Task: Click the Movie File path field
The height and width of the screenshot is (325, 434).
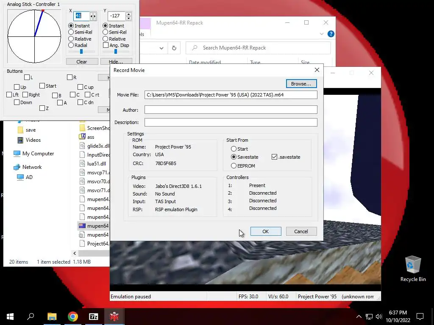Action: [231, 95]
